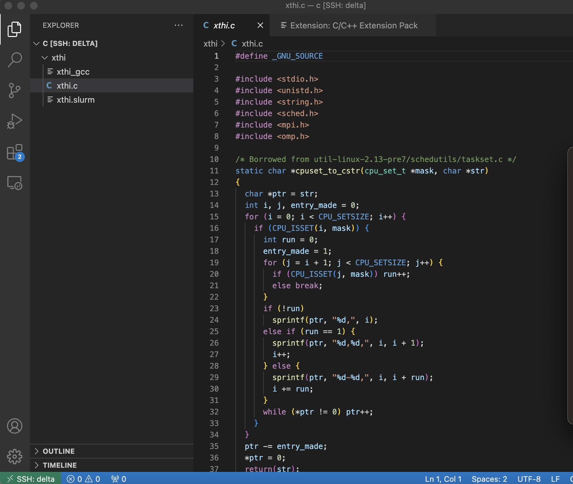The image size is (573, 484).
Task: Select xthi.slurm in the Explorer
Action: click(x=75, y=100)
